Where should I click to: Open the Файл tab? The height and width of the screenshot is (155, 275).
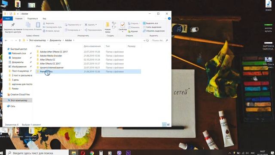[8, 19]
